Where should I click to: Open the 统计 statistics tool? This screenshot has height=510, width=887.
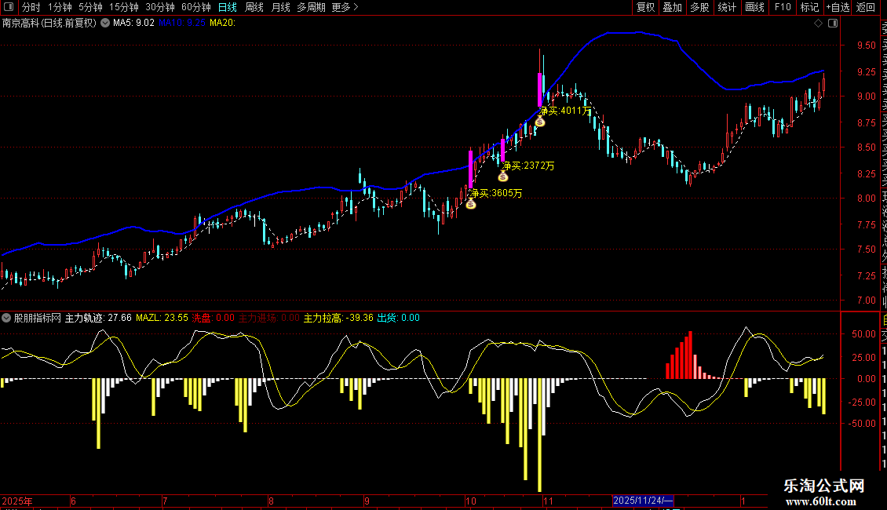727,7
